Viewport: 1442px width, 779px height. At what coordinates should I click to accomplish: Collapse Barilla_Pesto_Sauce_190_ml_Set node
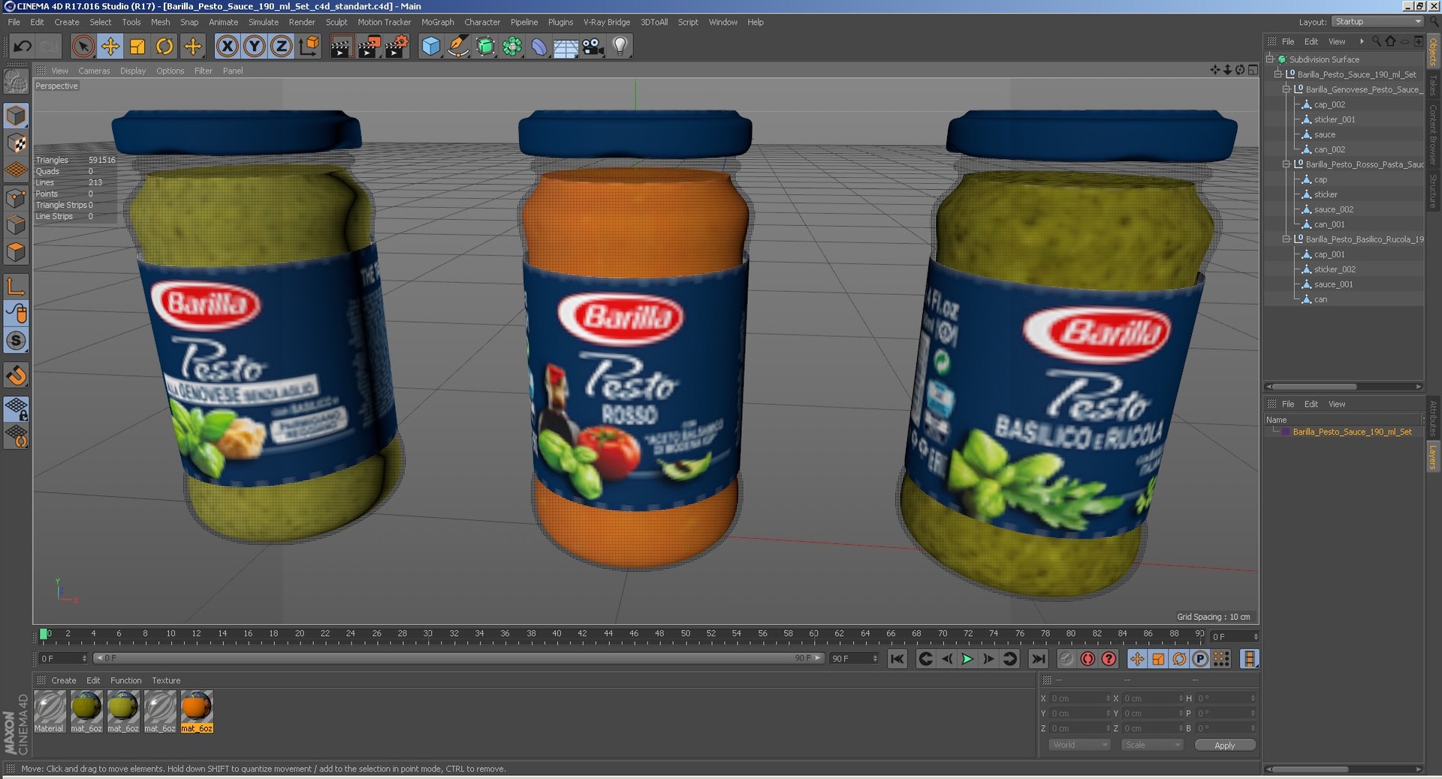click(x=1278, y=74)
